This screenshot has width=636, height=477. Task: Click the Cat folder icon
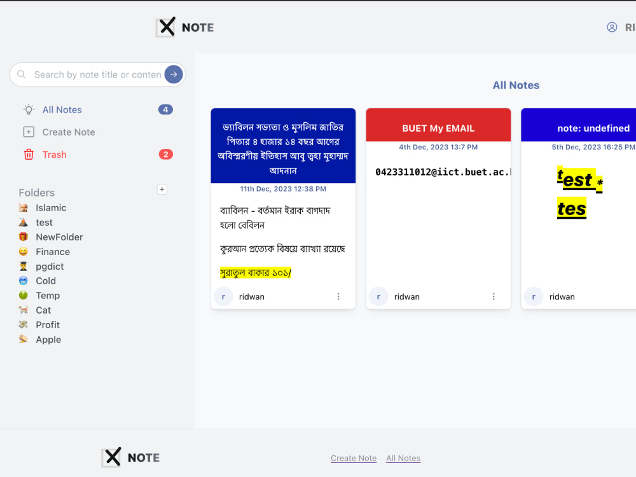[24, 310]
